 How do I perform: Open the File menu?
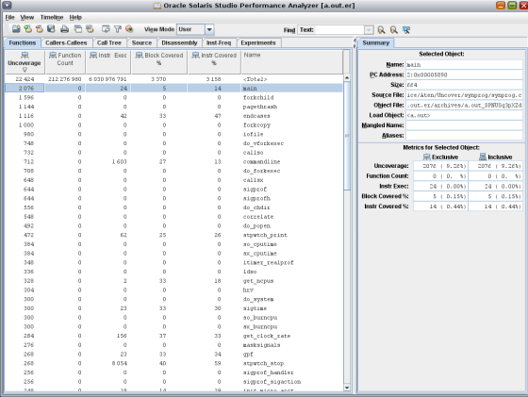9,17
